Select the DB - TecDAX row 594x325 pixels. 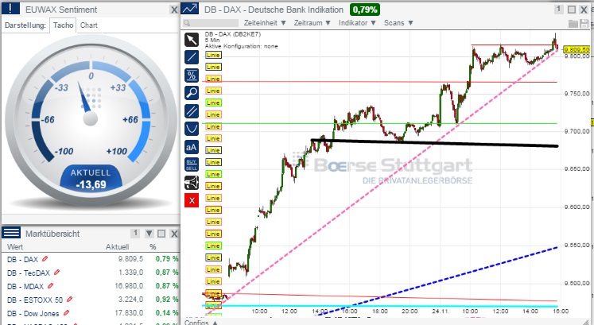pyautogui.click(x=91, y=273)
